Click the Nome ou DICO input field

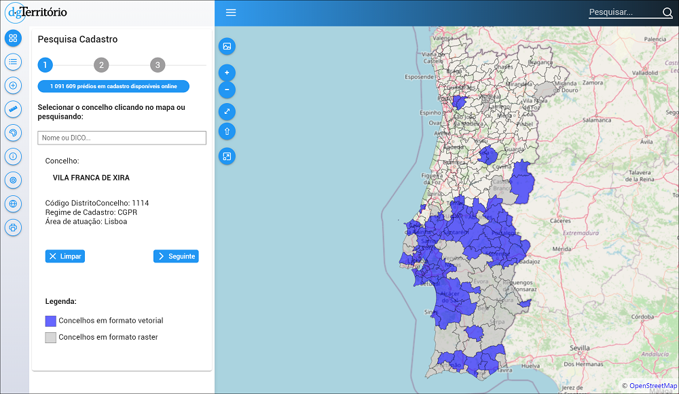point(122,138)
